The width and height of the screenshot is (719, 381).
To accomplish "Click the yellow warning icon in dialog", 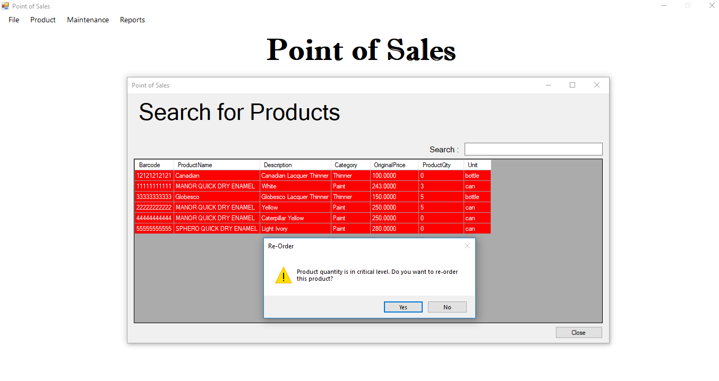I will tap(284, 275).
